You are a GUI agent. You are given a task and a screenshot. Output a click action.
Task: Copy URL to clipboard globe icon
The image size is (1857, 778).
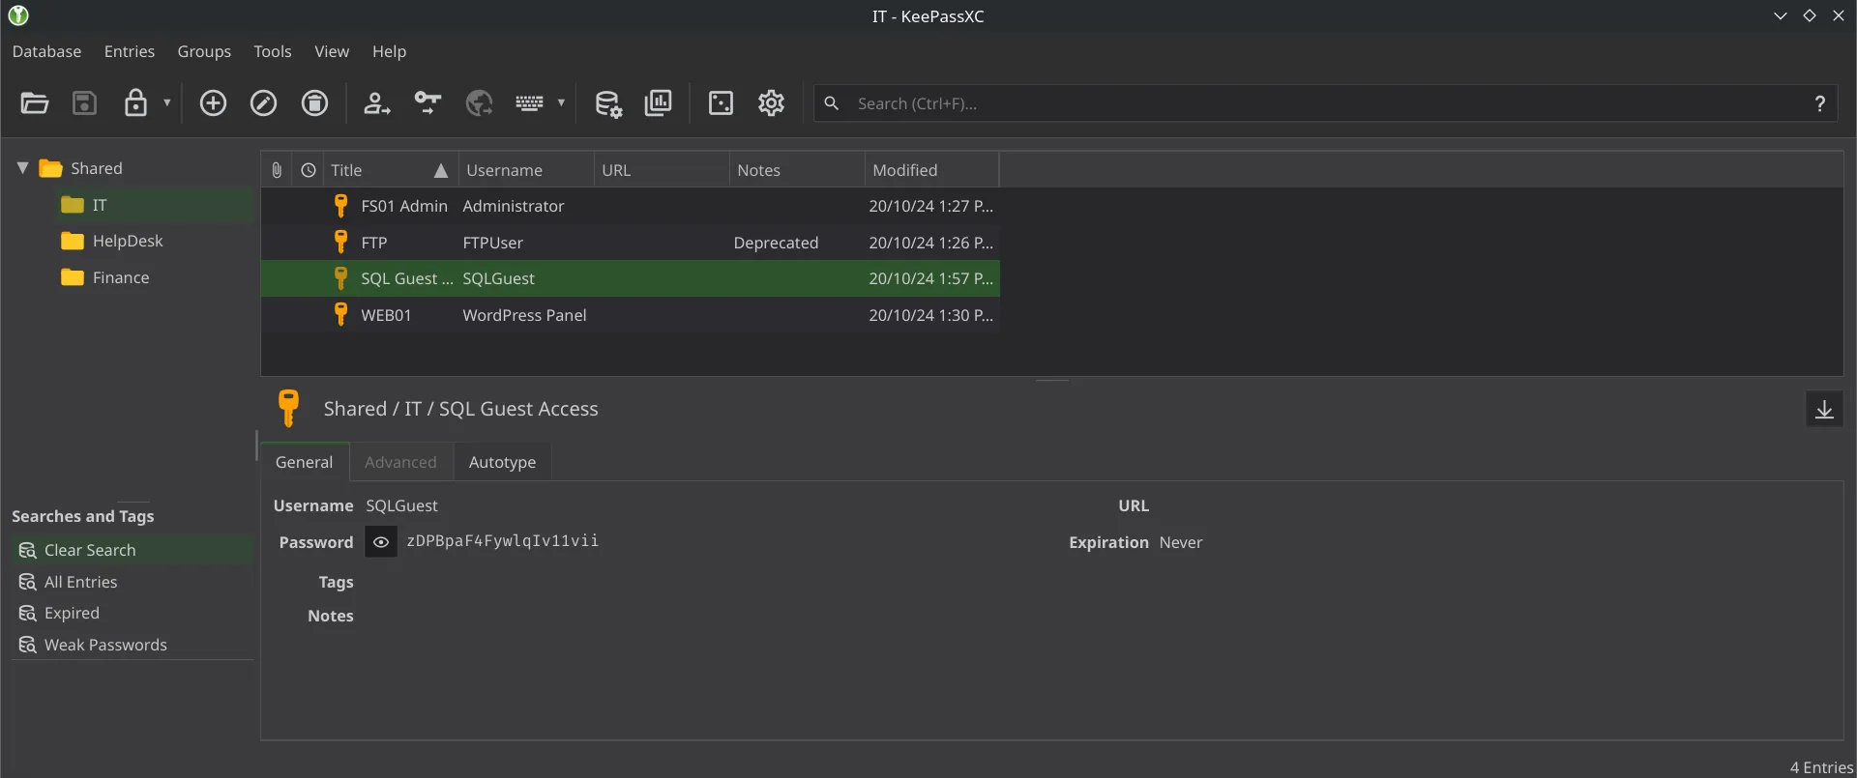(x=479, y=103)
